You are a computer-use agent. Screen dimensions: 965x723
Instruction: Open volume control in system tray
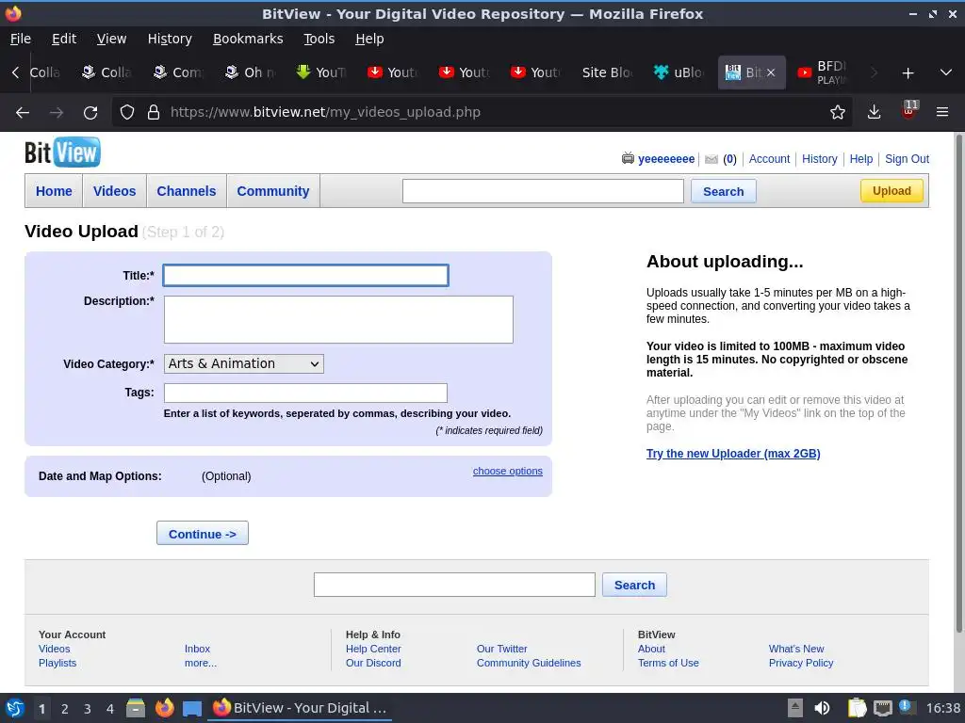coord(822,708)
